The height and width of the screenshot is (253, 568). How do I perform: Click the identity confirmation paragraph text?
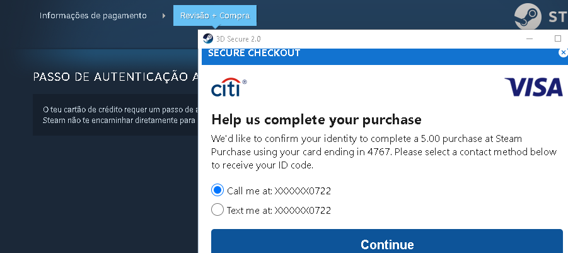point(383,151)
